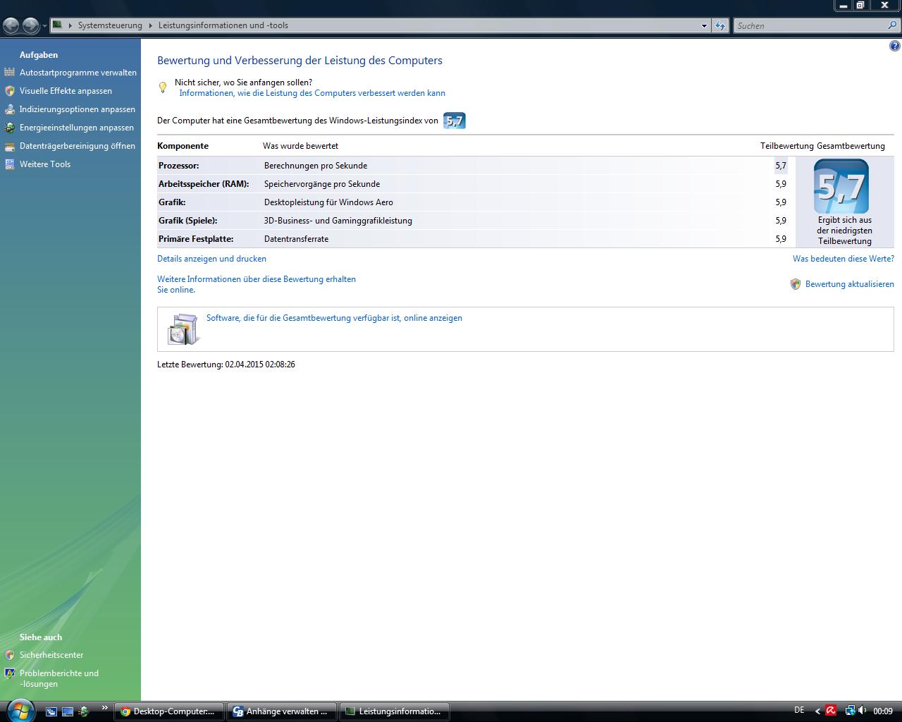Screen dimensions: 902x722
Task: Open link about improving computer performance
Action: [x=312, y=93]
